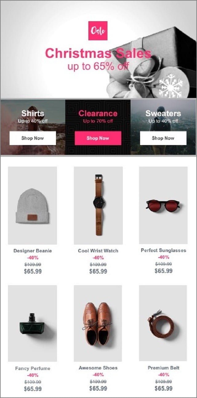Open the Perfect Sunglasses product image

pyautogui.click(x=163, y=205)
